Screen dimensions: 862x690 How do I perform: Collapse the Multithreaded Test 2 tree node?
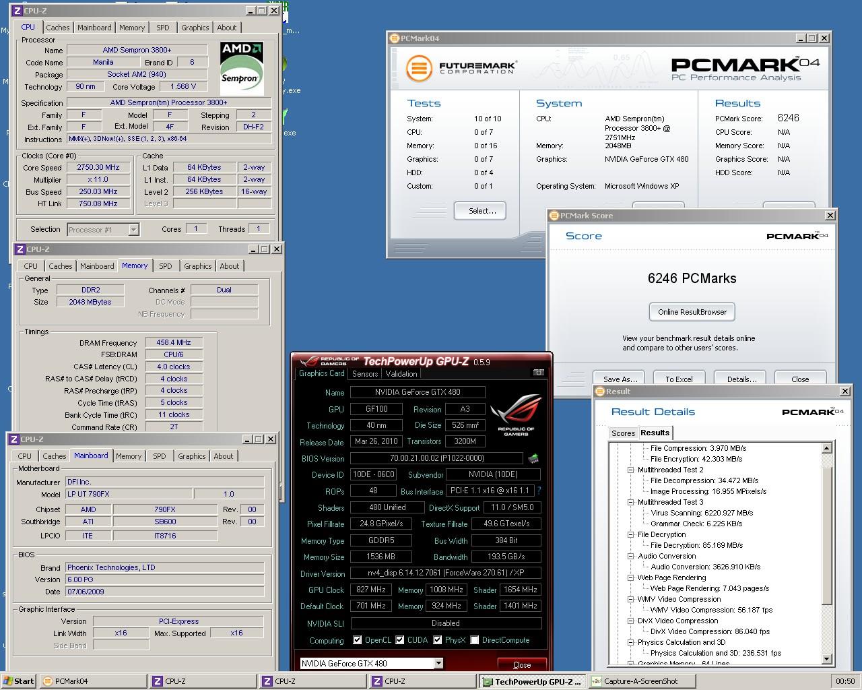(x=631, y=470)
